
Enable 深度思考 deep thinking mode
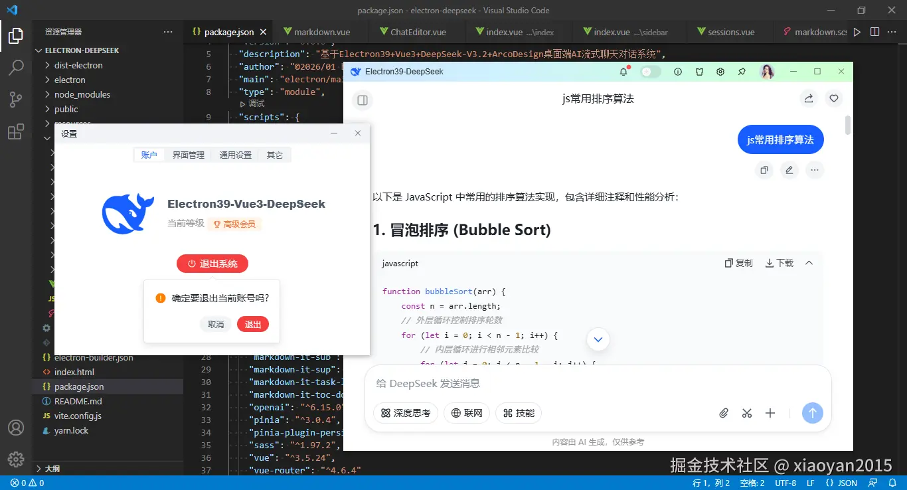[x=405, y=413]
